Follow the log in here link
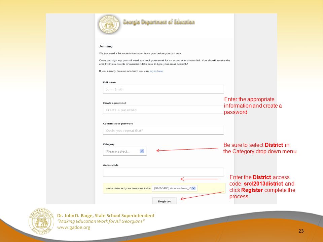This screenshot has width=323, height=242. coord(156,71)
